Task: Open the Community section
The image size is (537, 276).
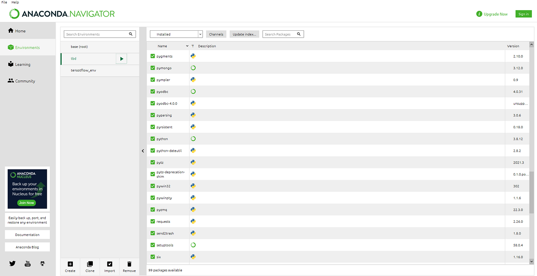Action: (22, 81)
